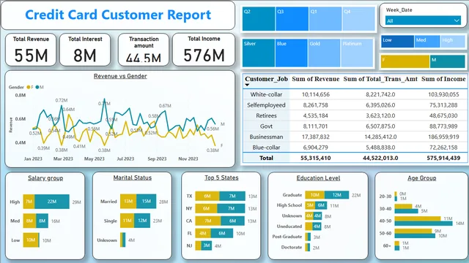
Task: Click the Age Group chart title
Action: tap(422, 178)
